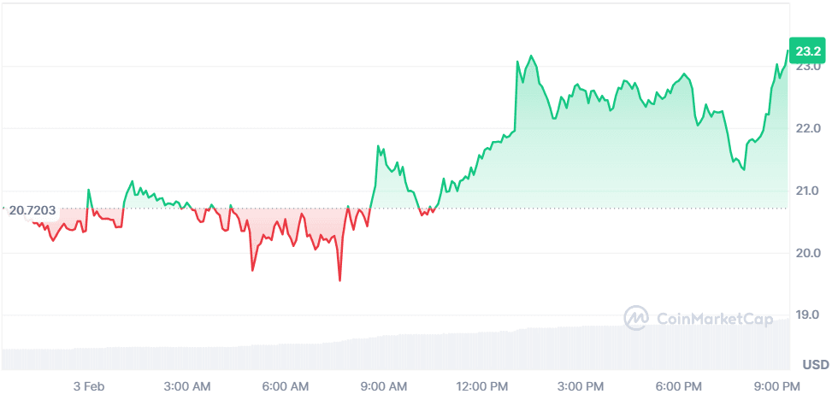Click the lowest red dip on the price line

[339, 279]
